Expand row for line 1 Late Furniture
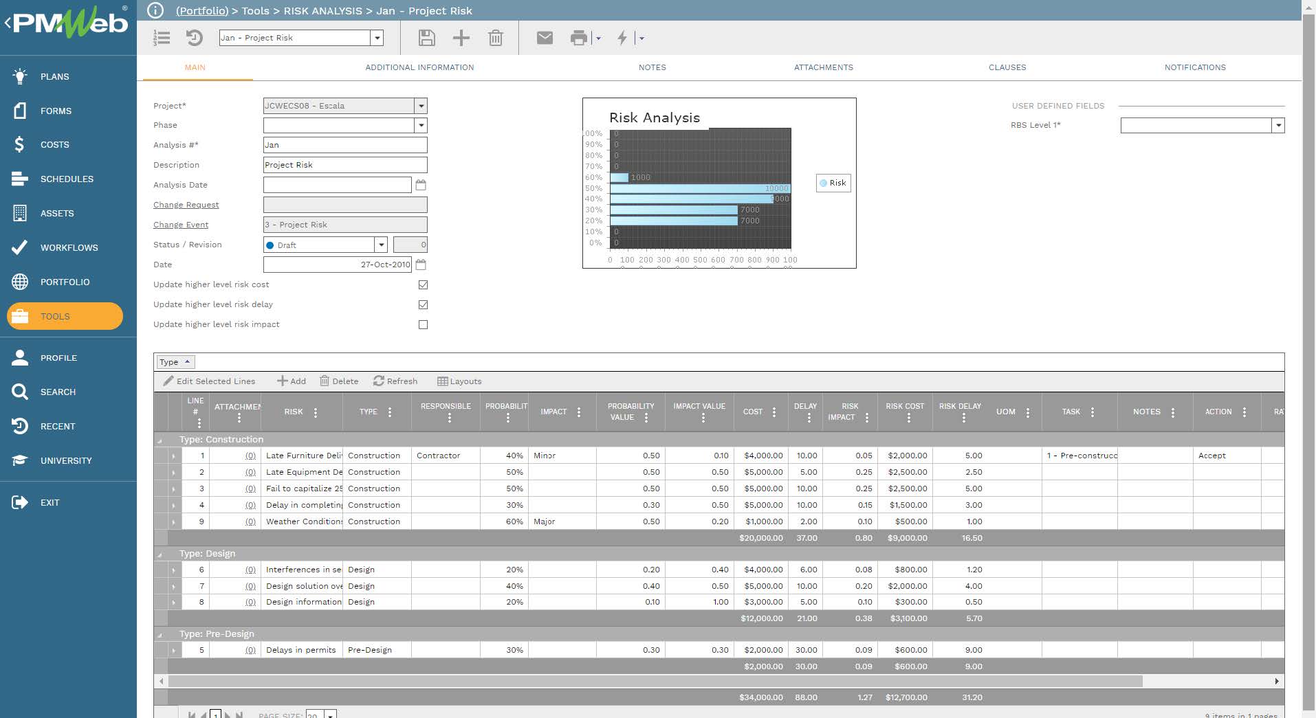 pyautogui.click(x=173, y=456)
